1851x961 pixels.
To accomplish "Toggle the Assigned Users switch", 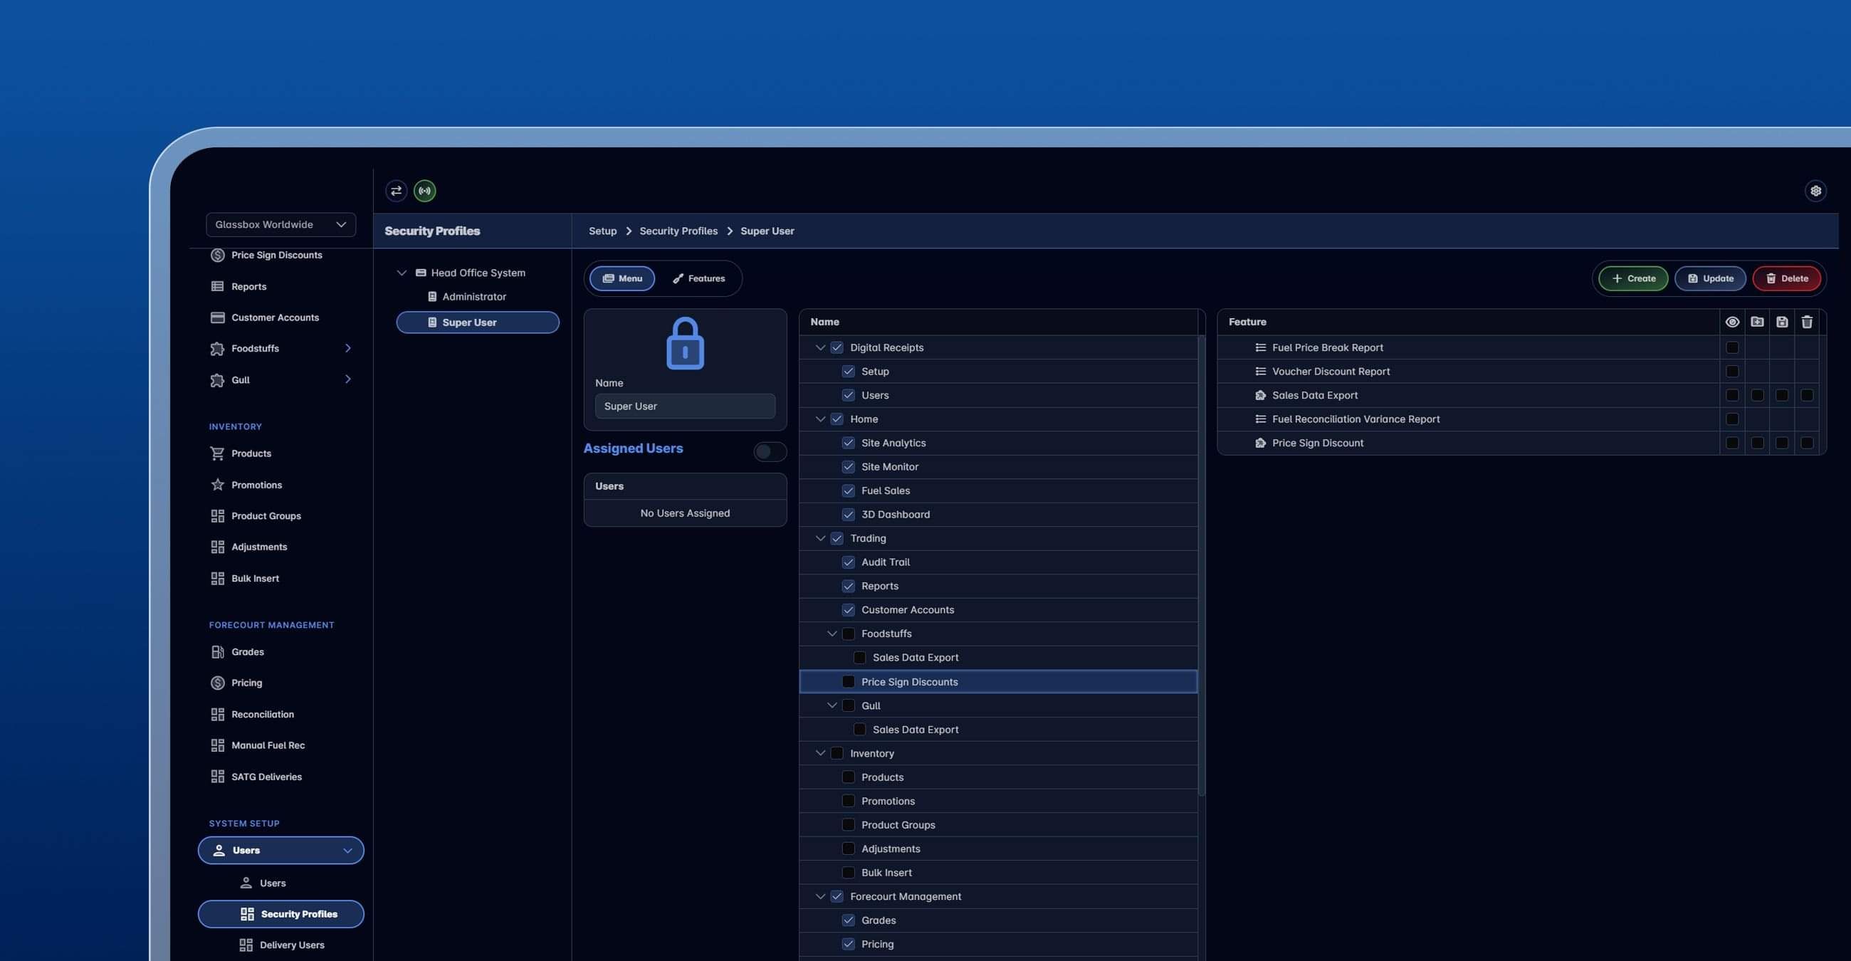I will pos(770,451).
